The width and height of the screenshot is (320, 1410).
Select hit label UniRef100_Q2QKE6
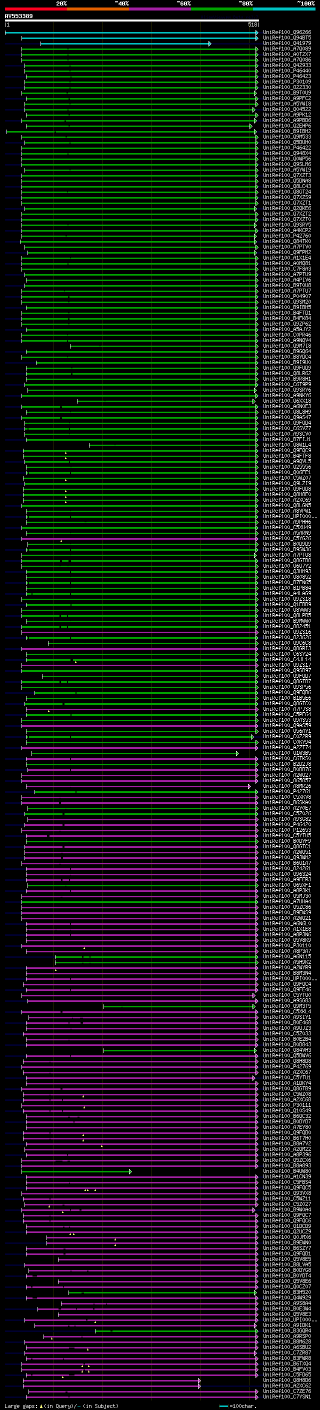click(287, 209)
